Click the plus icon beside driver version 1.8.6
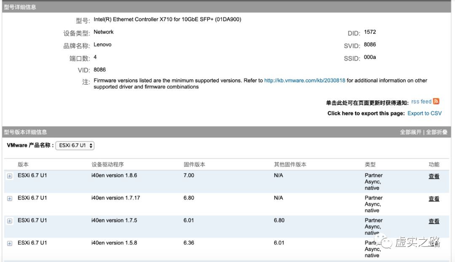The width and height of the screenshot is (455, 262). coord(9,175)
